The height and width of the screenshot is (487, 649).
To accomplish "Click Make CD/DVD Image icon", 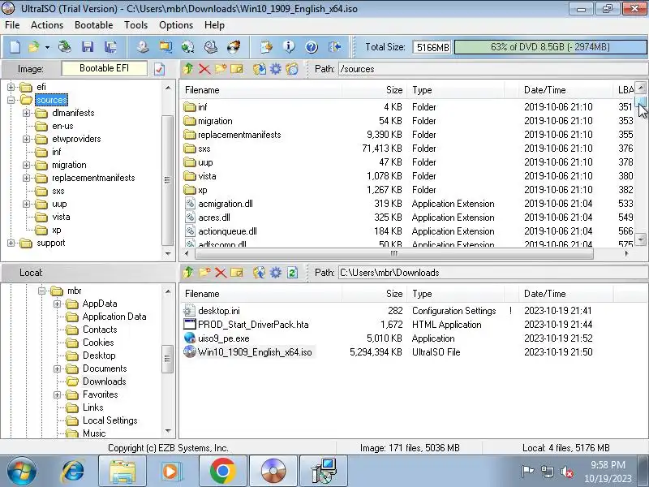I will [x=143, y=47].
